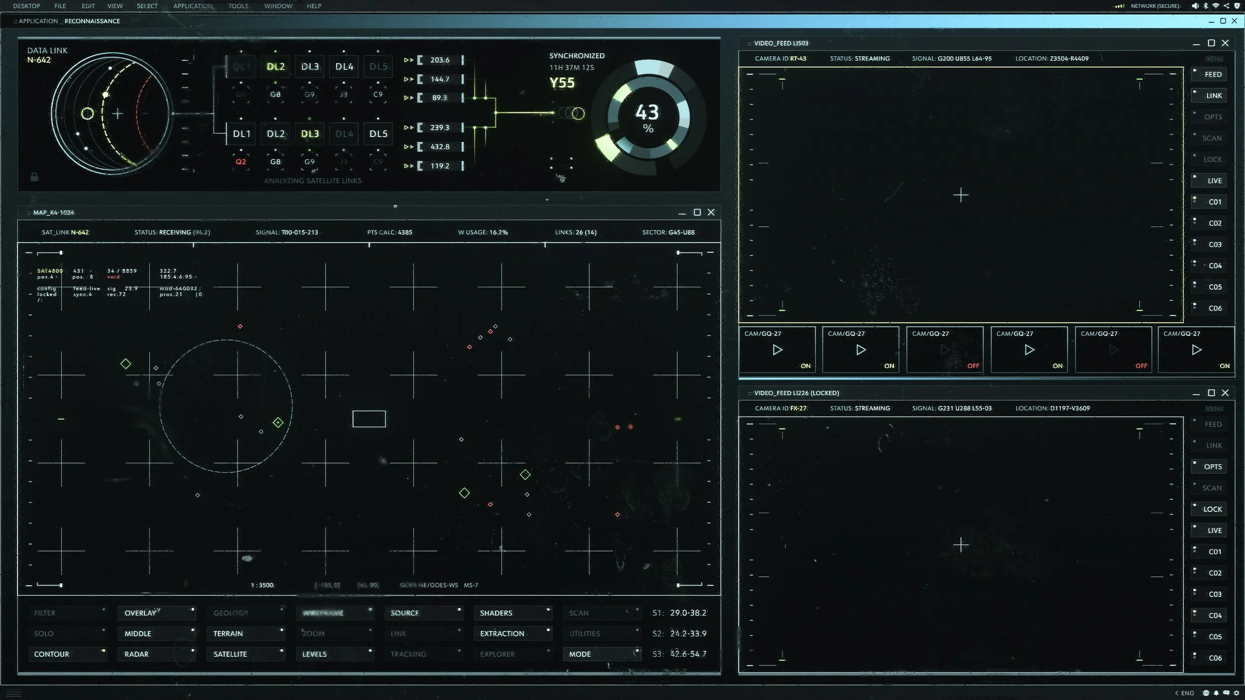This screenshot has width=1245, height=700.
Task: Toggle the RADAR layer option
Action: click(x=156, y=654)
